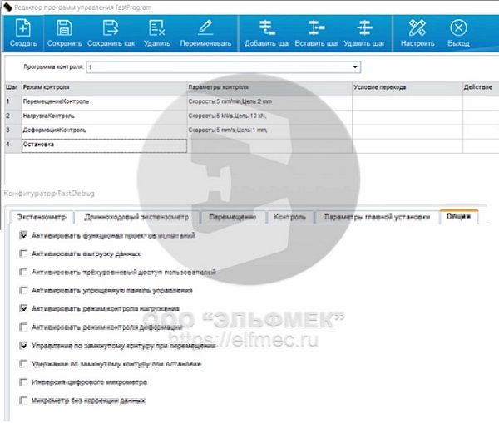
Task: Choose the Сохранить как (Save As) icon
Action: 111,27
